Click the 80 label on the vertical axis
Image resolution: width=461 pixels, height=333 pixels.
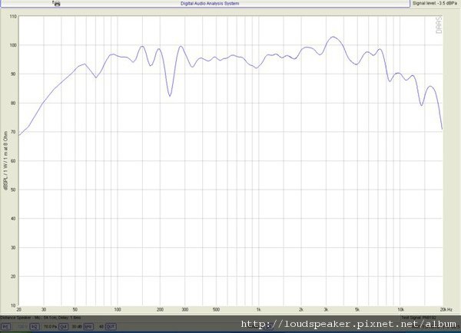click(14, 103)
